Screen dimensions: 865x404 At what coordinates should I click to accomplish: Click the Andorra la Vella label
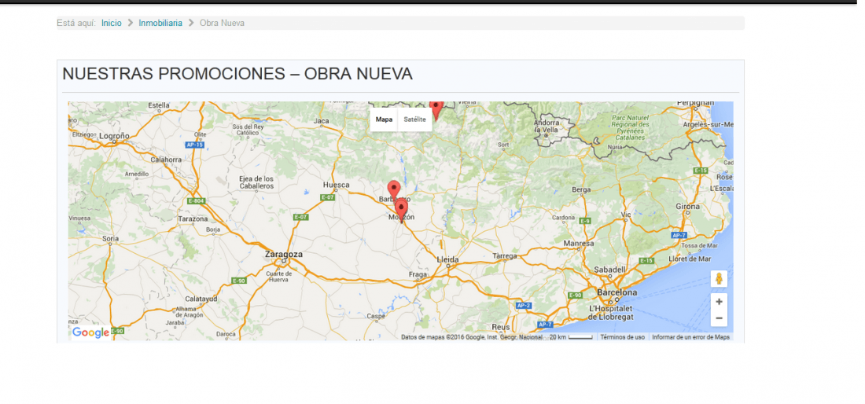[x=547, y=126]
